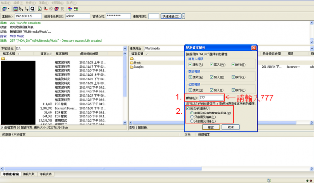This screenshot has height=183, width=314.
Task: Select 只套用到目錄(L) radio option
Action: click(x=192, y=121)
